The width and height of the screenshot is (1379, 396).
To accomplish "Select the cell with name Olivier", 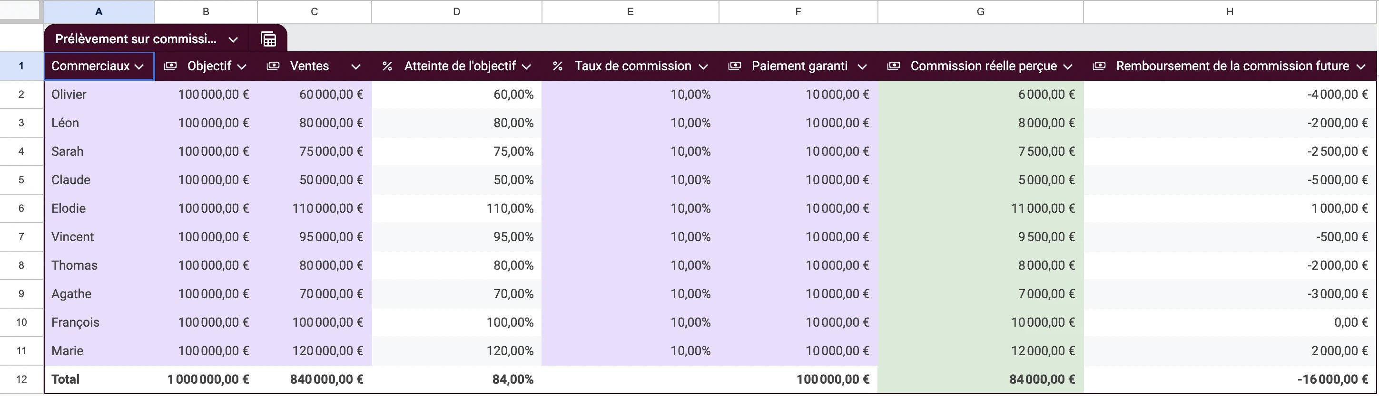I will 99,94.
